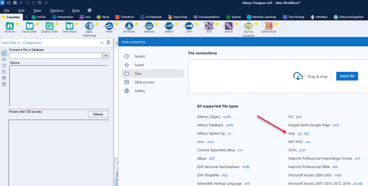The width and height of the screenshot is (368, 186).
Task: Select the Text To Columns tool icon
Action: click(248, 26)
